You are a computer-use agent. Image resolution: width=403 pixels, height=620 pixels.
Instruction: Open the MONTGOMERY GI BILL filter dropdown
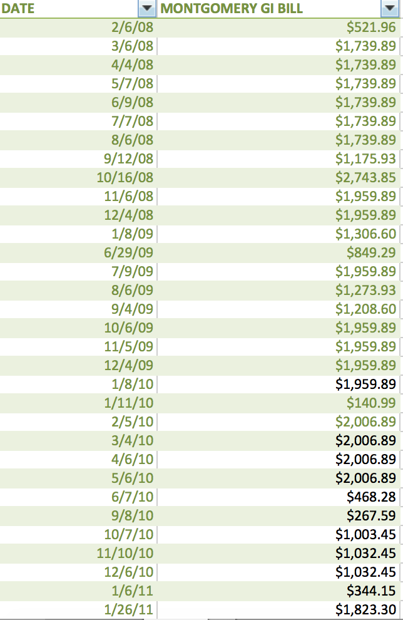click(x=387, y=9)
